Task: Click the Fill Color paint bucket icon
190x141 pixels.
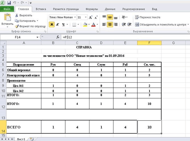Action: point(85,24)
